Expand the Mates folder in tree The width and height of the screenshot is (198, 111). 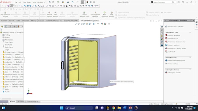1,89
